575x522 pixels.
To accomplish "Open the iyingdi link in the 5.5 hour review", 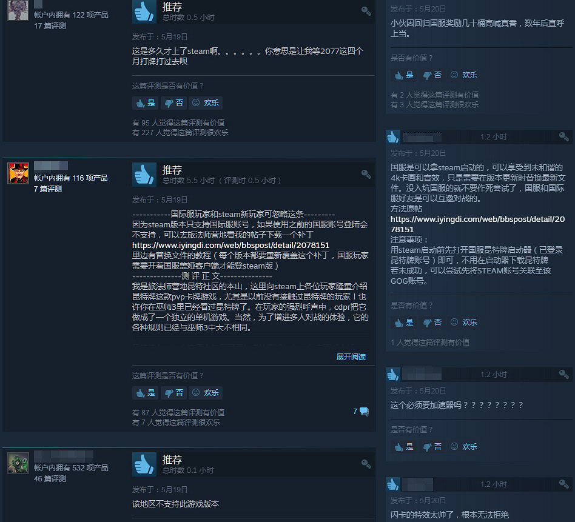I will pyautogui.click(x=230, y=245).
